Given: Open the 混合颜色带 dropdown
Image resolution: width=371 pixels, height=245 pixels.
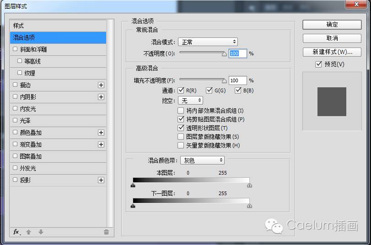Looking at the screenshot, I should coord(202,160).
